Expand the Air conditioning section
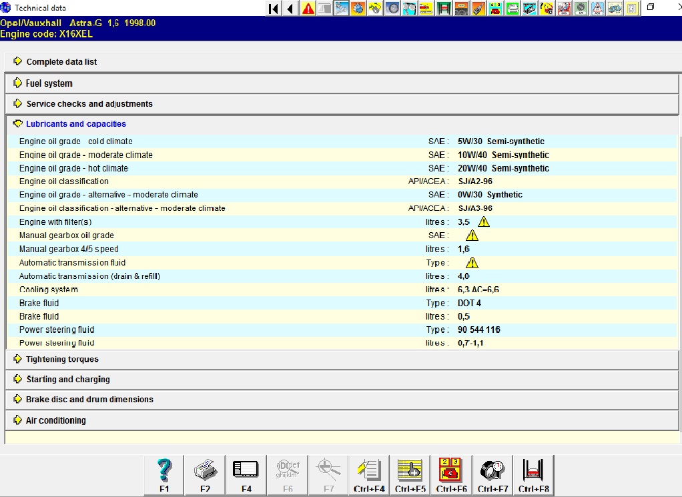The width and height of the screenshot is (682, 497). (x=55, y=421)
